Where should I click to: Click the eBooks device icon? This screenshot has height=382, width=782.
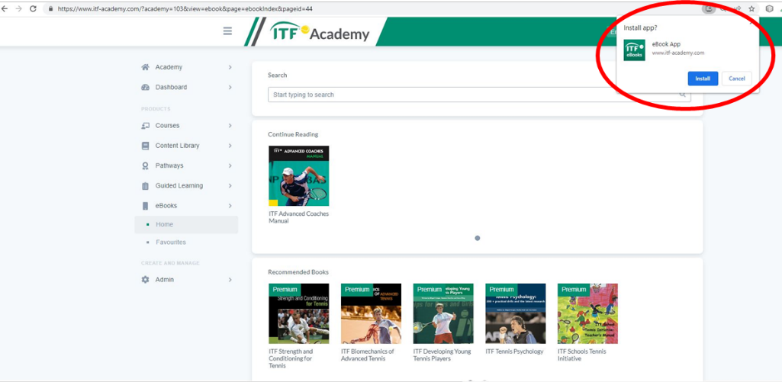(145, 205)
